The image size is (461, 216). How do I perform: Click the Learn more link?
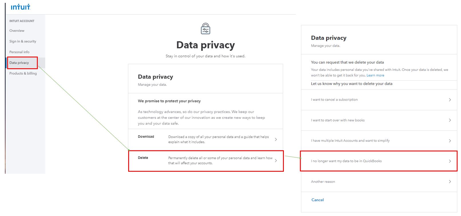click(x=375, y=75)
